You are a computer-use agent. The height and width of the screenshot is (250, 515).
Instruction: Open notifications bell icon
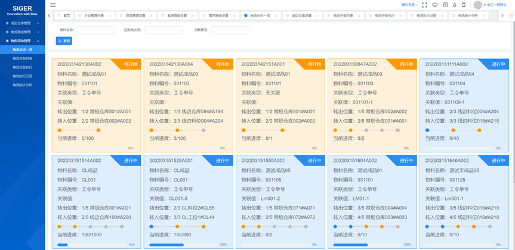click(x=455, y=5)
